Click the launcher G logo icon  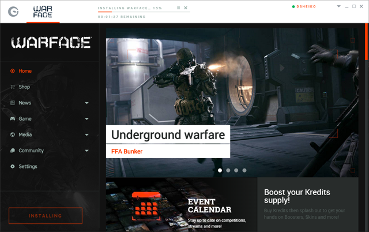(x=13, y=11)
